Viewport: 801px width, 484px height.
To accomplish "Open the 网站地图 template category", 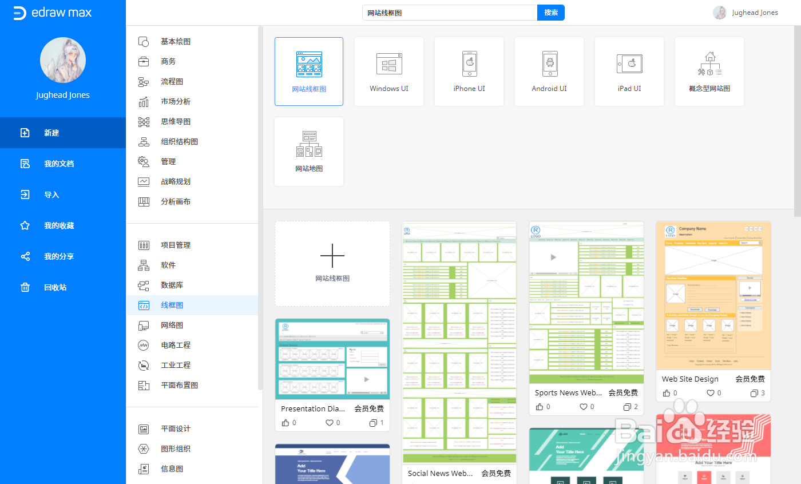I will (x=309, y=151).
